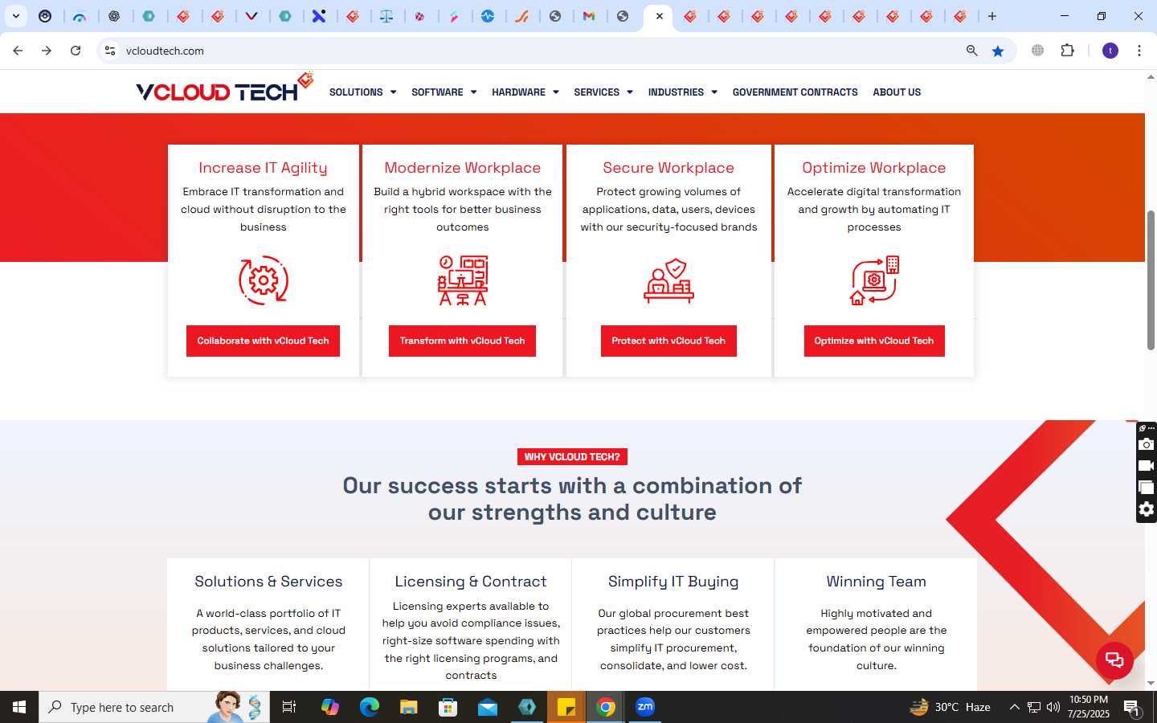
Task: Bookmark page with the star icon
Action: click(998, 51)
